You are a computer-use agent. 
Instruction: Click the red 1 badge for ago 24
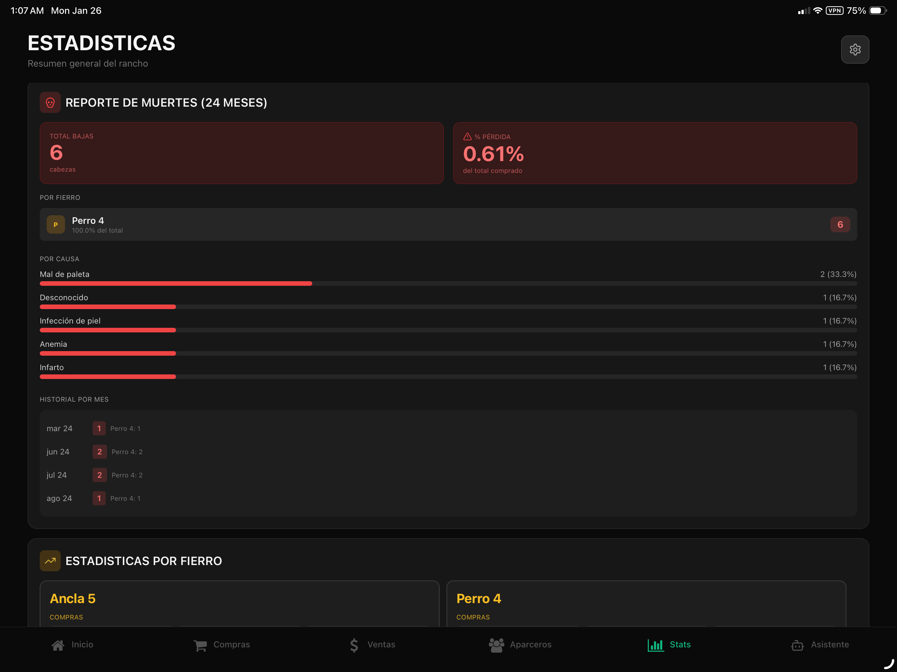click(x=99, y=498)
